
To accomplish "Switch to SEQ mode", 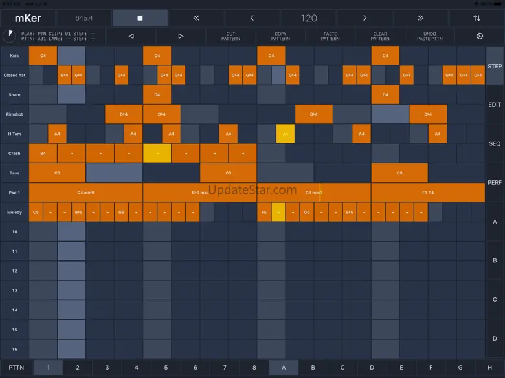I will click(x=495, y=143).
